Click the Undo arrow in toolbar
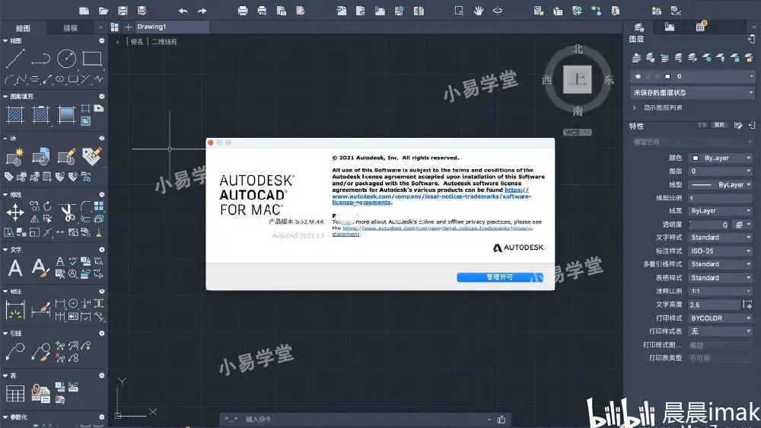The height and width of the screenshot is (428, 761). (183, 11)
